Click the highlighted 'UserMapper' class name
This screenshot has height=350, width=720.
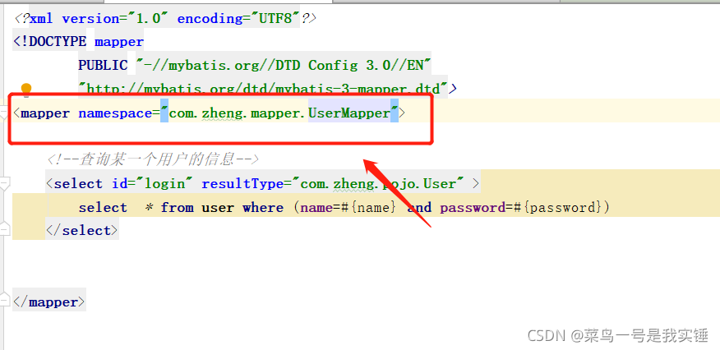[x=349, y=113]
